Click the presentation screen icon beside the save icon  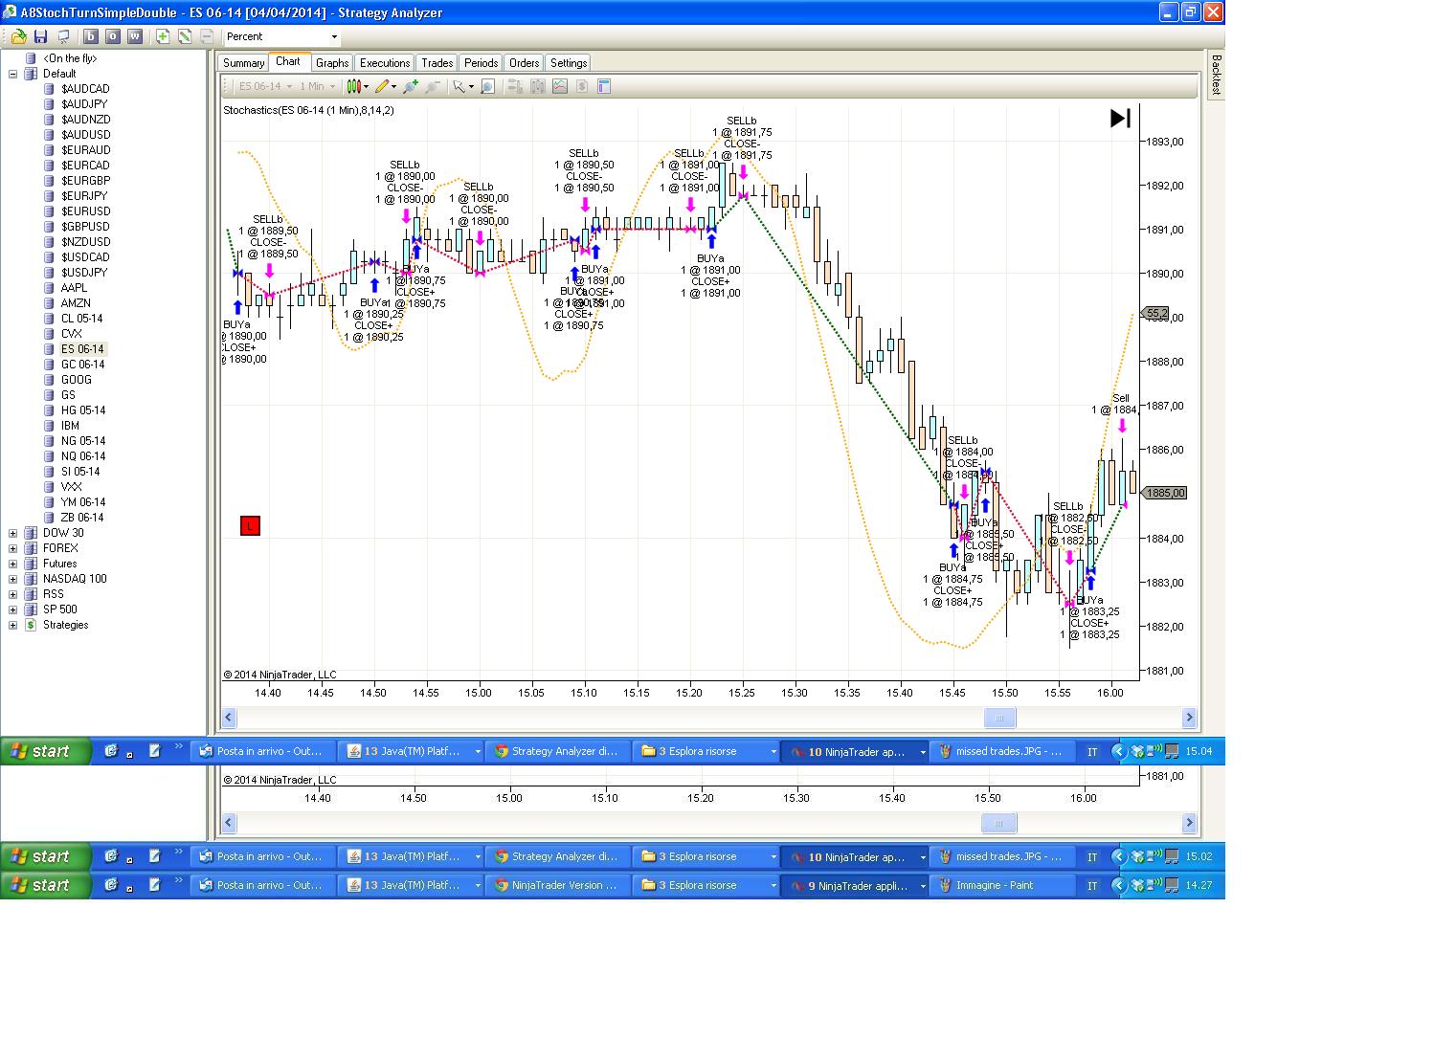pyautogui.click(x=63, y=36)
